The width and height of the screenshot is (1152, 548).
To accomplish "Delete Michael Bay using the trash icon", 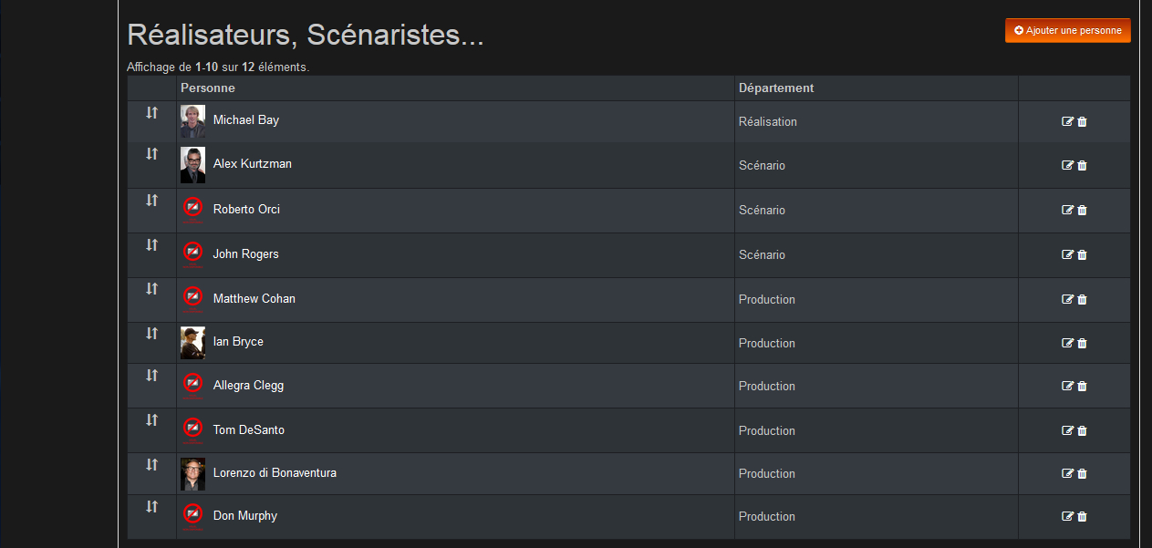I will point(1082,122).
